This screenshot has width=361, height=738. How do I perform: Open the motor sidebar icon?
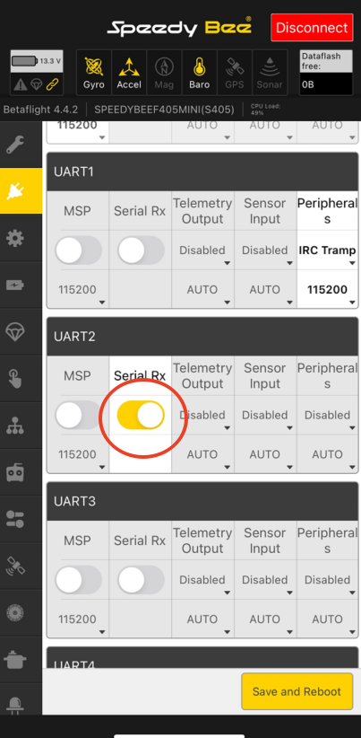click(x=15, y=612)
